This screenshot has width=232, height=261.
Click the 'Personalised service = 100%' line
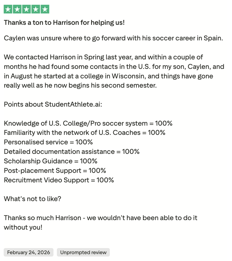pyautogui.click(x=48, y=142)
